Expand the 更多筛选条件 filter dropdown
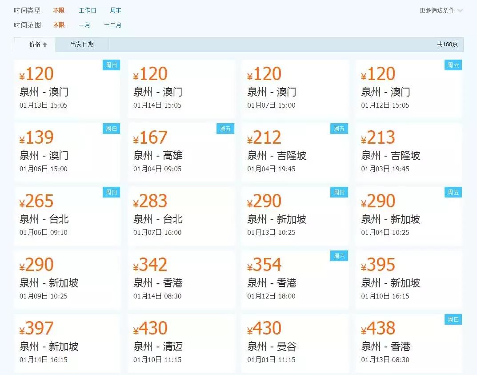Viewport: 477px width, 375px height. (x=438, y=11)
